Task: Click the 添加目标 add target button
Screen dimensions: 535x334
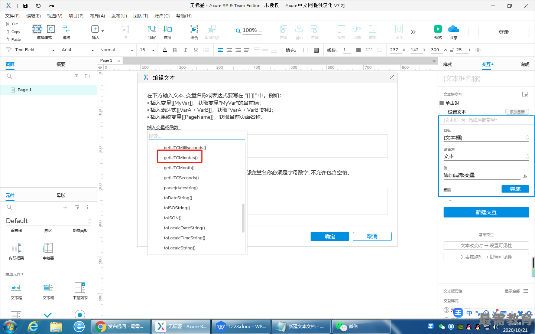Action: click(517, 112)
